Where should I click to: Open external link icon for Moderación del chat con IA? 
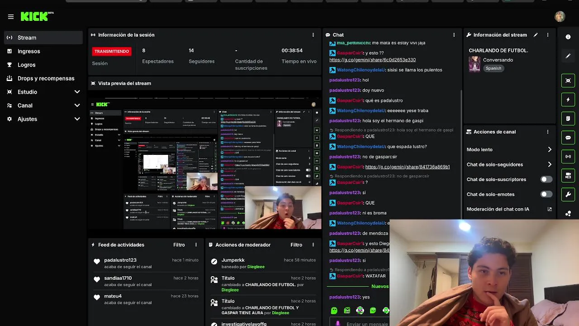click(550, 209)
